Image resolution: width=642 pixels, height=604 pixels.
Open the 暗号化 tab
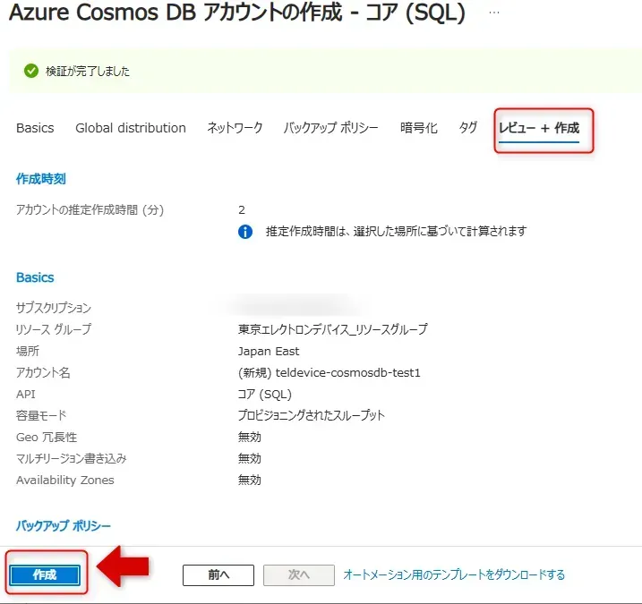(419, 128)
